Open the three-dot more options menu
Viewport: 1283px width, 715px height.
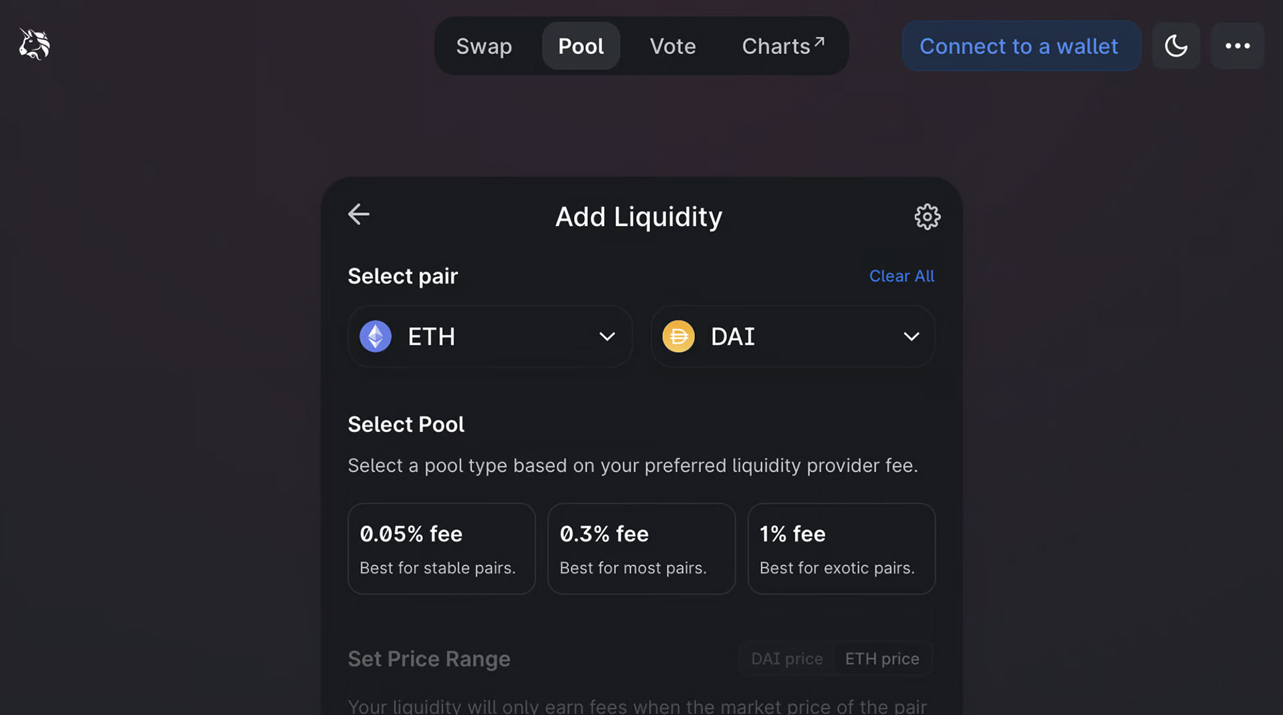[x=1238, y=46]
